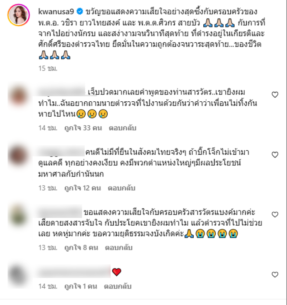Reply to the comment with 8 likes
This screenshot has width=287, height=305.
pyautogui.click(x=119, y=248)
